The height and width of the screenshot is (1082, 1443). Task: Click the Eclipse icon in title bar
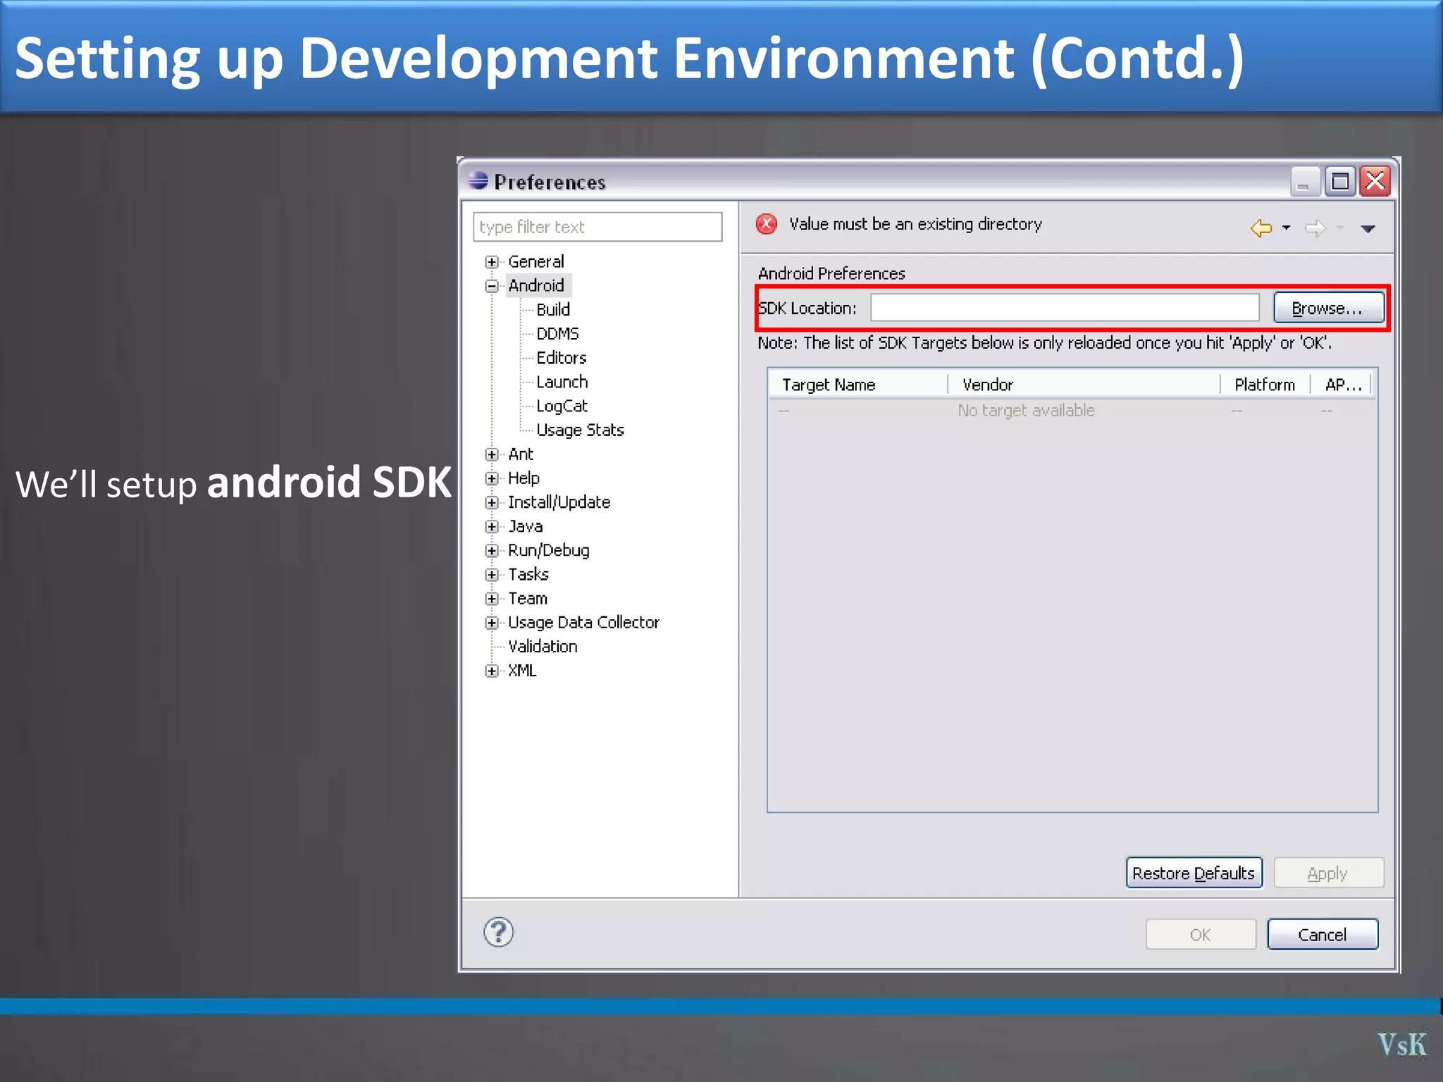point(478,181)
